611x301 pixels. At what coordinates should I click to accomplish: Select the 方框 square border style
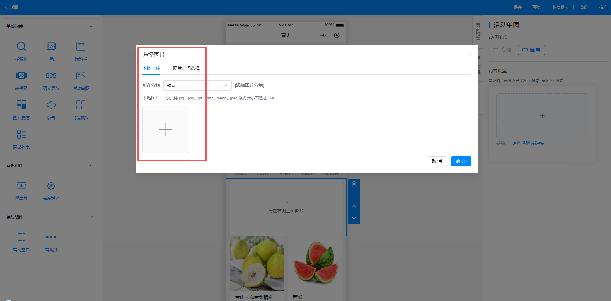coord(502,50)
